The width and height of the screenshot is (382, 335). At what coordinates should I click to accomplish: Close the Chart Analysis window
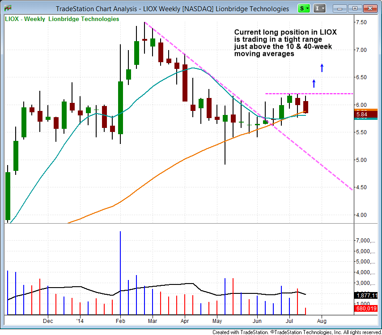[x=370, y=8]
